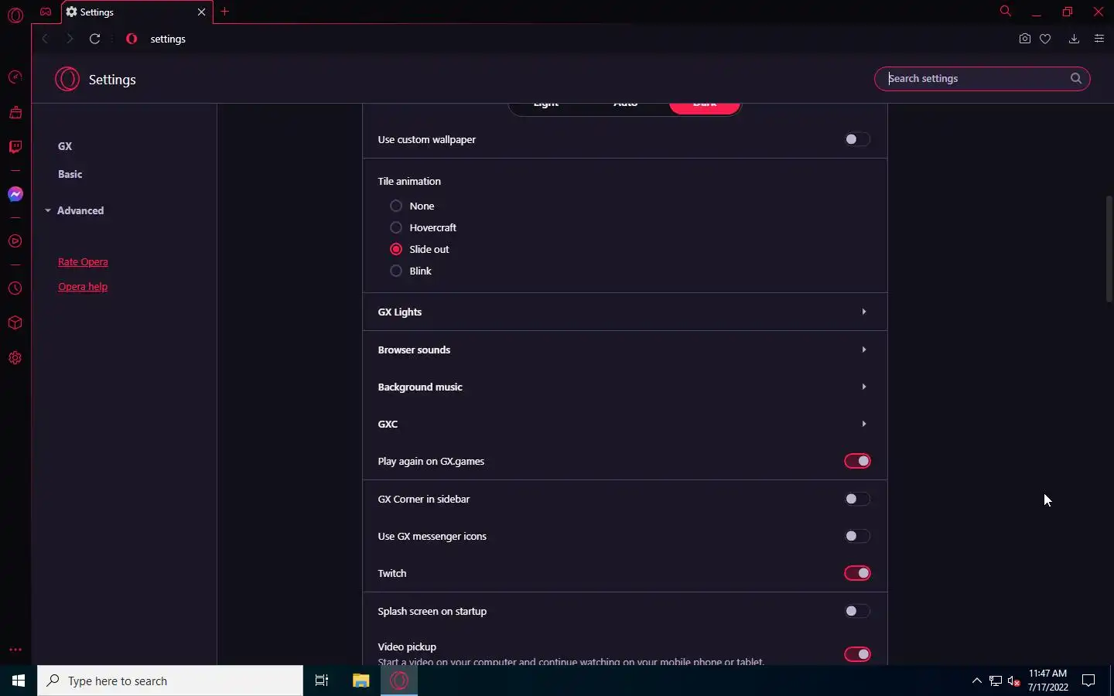Expand the Background music section
The width and height of the screenshot is (1114, 696).
point(625,387)
